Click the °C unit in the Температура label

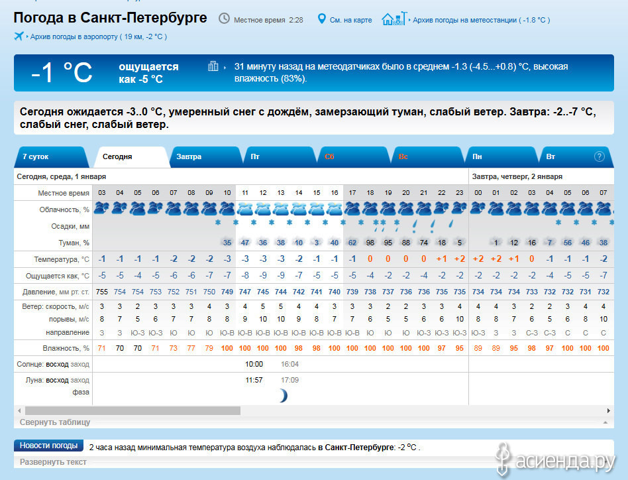85,259
